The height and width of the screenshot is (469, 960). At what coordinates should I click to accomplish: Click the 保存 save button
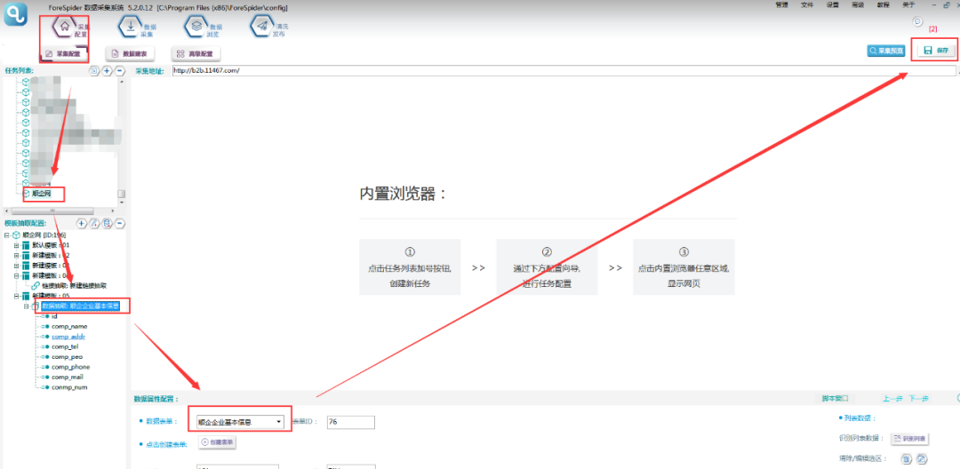(x=938, y=51)
